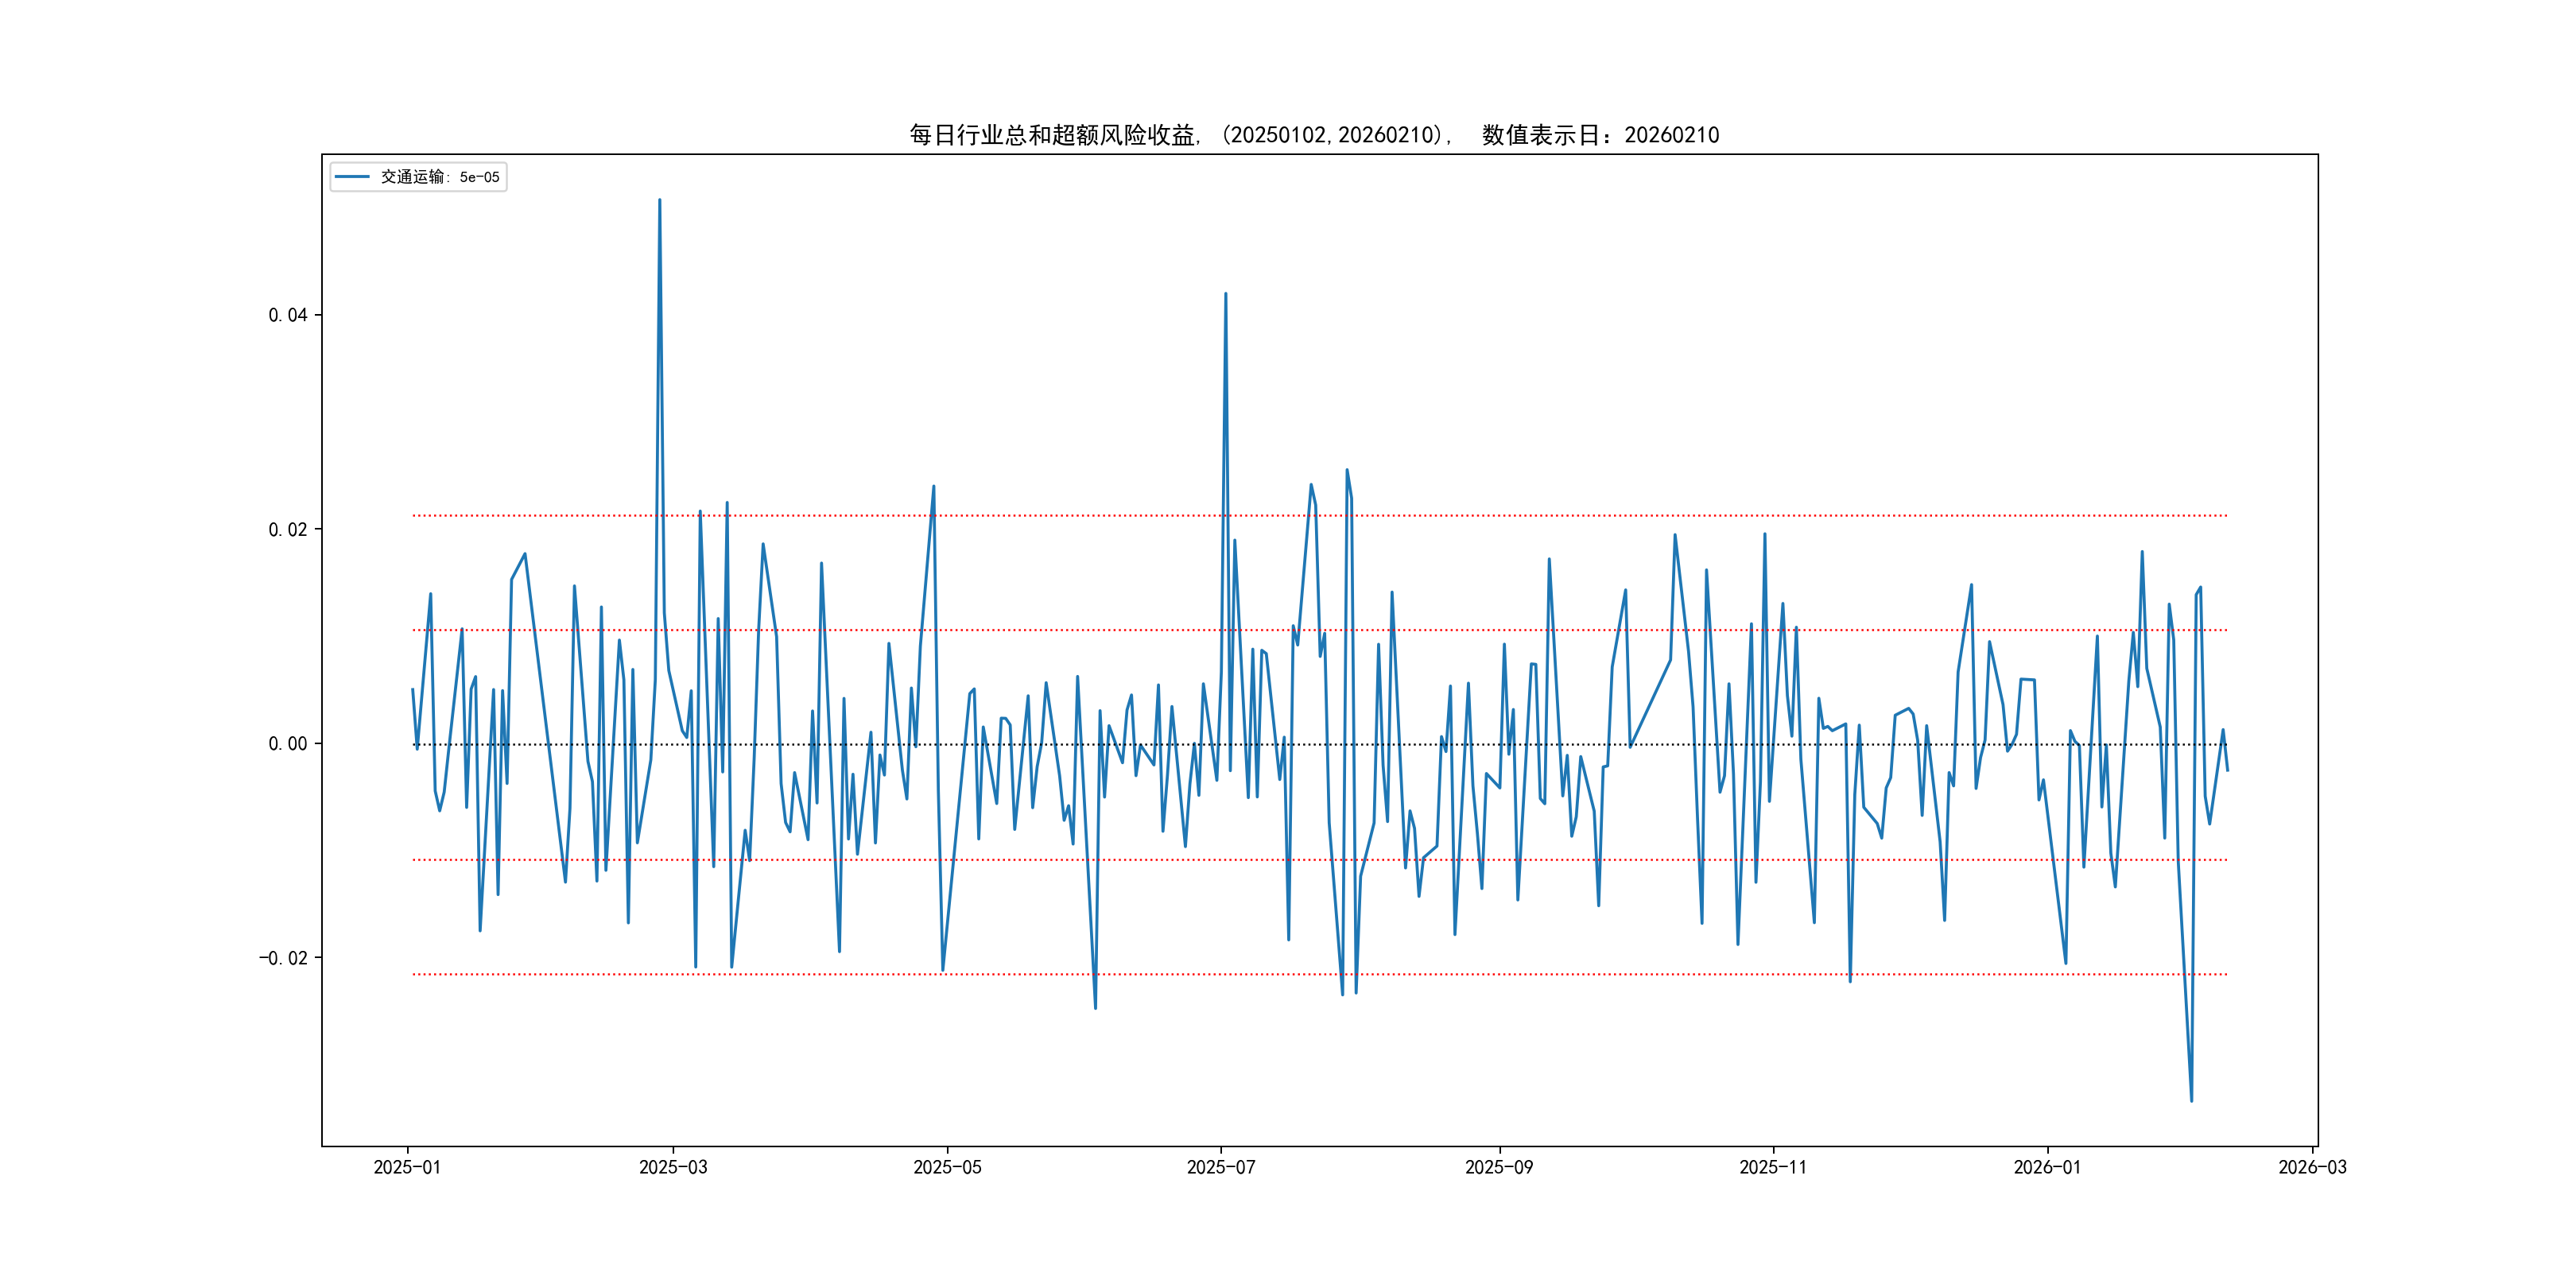Click the 0.00 y-axis tick label
Image resolution: width=2576 pixels, height=1288 pixels.
[x=288, y=743]
